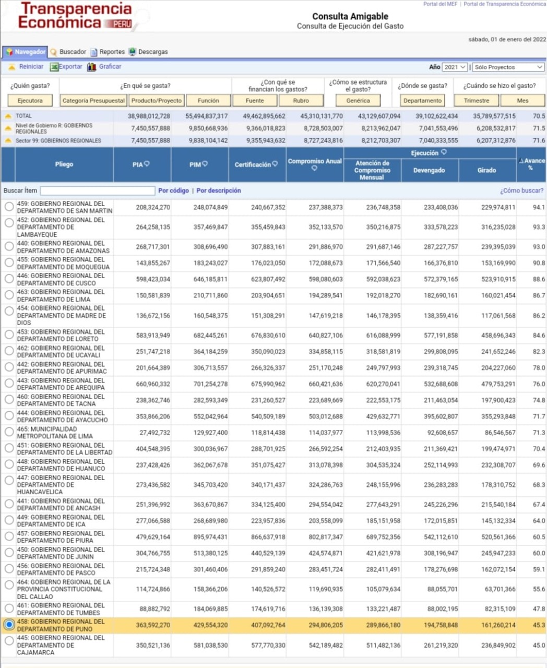This screenshot has height=668, width=547.
Task: Click the Departamento button
Action: click(422, 101)
